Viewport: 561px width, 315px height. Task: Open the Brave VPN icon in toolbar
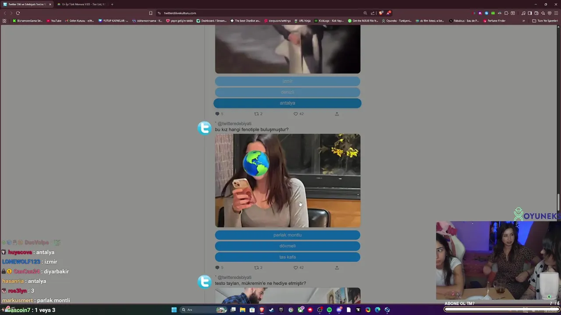(549, 13)
